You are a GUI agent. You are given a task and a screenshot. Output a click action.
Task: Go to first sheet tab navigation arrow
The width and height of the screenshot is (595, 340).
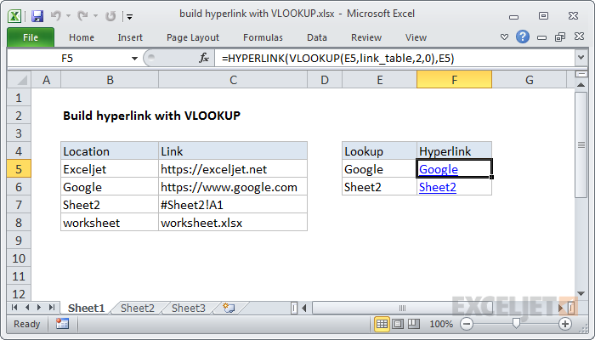coord(14,308)
